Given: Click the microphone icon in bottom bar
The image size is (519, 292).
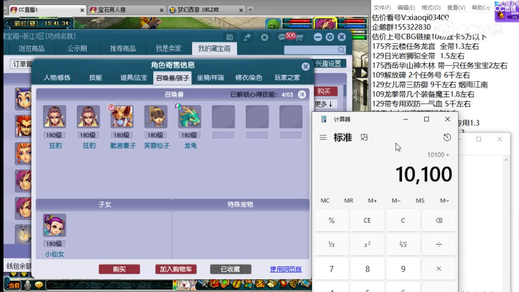Looking at the screenshot, I should tap(28, 285).
